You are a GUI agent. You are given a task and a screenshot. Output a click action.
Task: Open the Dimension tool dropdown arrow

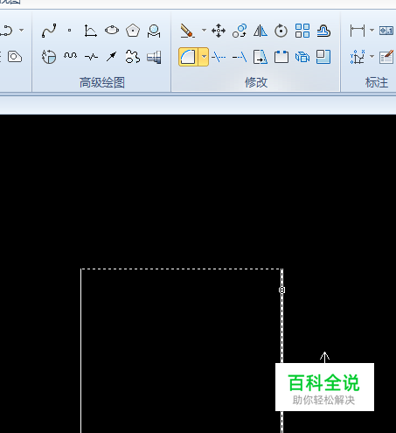pyautogui.click(x=372, y=30)
